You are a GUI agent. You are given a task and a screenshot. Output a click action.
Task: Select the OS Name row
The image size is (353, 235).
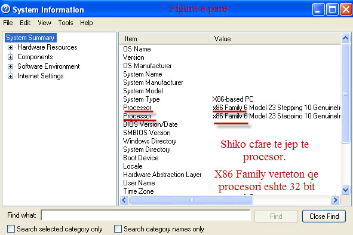230,49
